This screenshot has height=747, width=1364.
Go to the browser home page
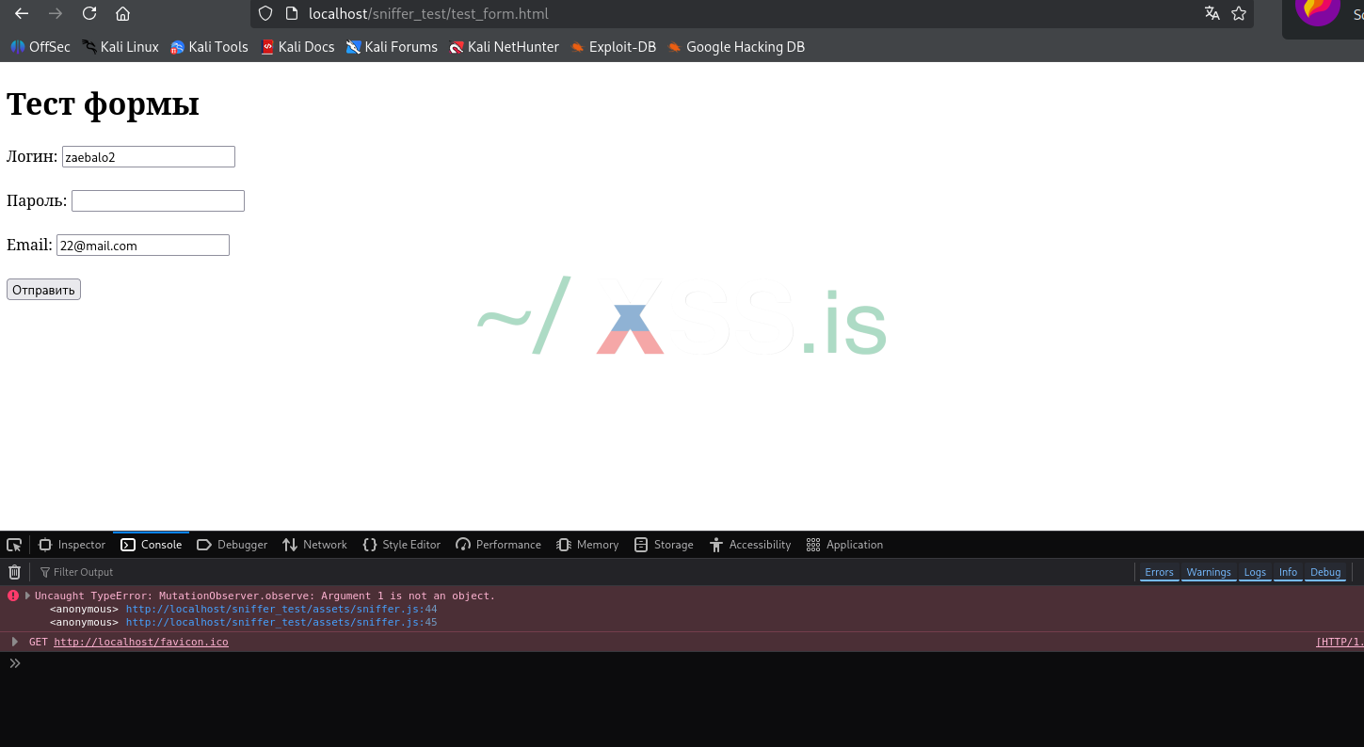click(x=122, y=14)
